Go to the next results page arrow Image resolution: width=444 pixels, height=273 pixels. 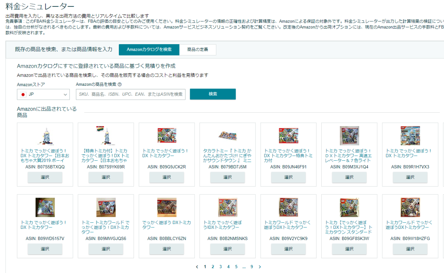(260, 267)
